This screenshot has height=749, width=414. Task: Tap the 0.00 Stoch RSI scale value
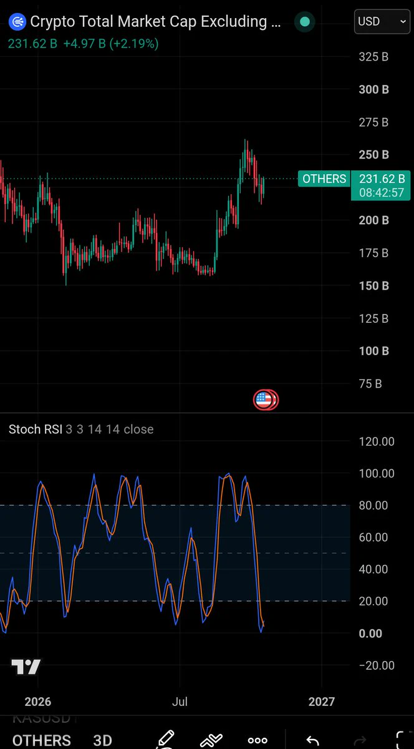[370, 633]
